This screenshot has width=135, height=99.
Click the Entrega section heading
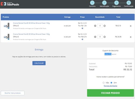pos(39,50)
